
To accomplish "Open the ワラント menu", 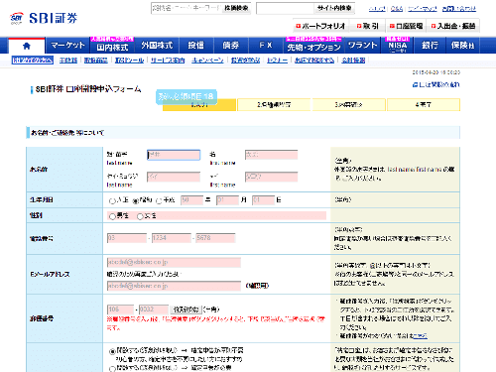I will [363, 46].
